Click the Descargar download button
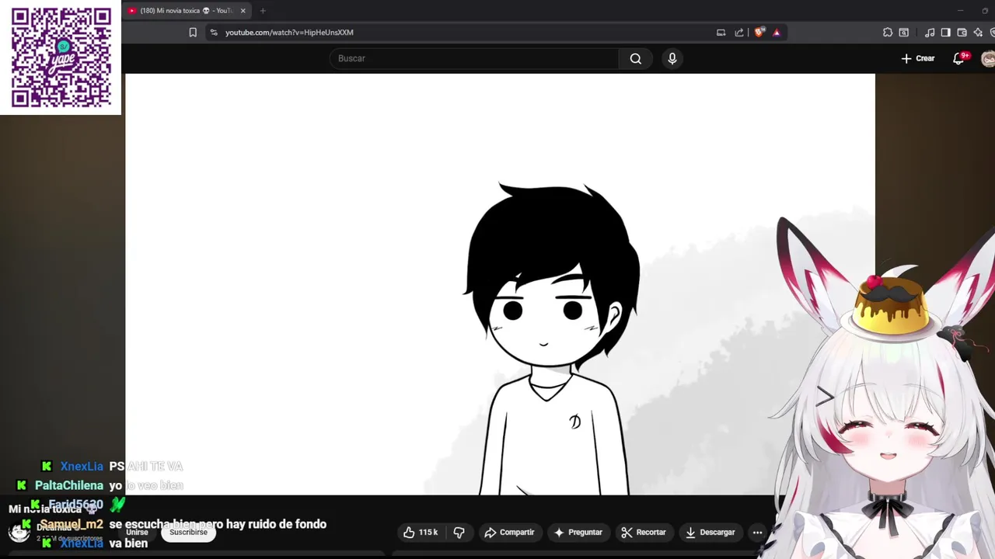Image resolution: width=995 pixels, height=559 pixels. (710, 533)
